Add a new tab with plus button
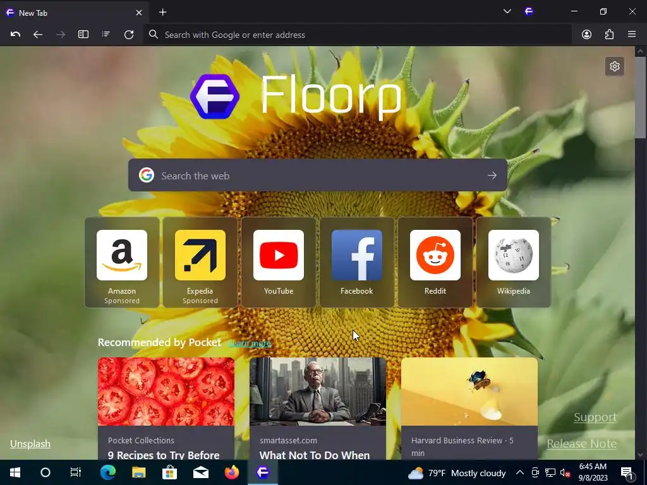 (162, 13)
